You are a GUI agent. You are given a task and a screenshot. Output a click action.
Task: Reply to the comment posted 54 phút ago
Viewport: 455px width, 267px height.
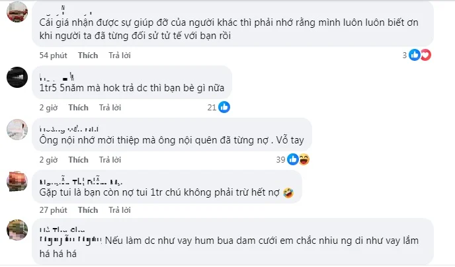tap(120, 56)
